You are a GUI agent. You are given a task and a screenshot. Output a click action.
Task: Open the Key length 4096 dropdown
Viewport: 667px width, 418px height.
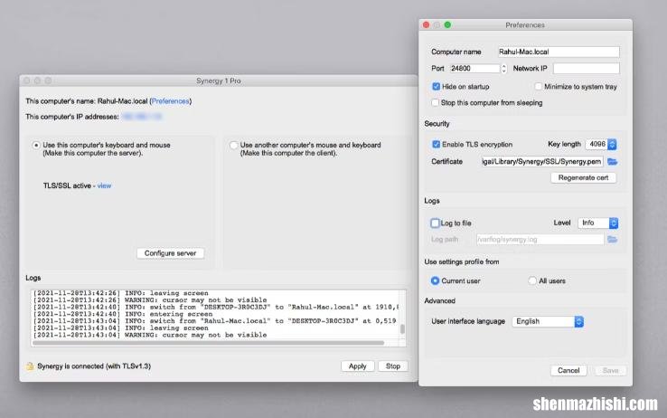601,144
